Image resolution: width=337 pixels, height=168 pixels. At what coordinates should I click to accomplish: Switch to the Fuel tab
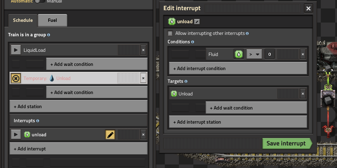pos(52,20)
